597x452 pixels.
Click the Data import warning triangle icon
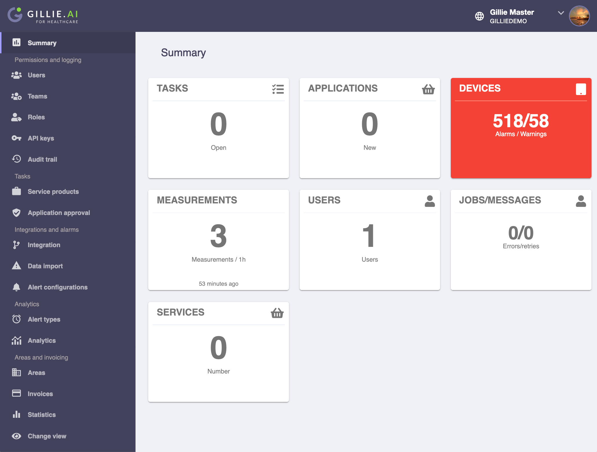(17, 266)
